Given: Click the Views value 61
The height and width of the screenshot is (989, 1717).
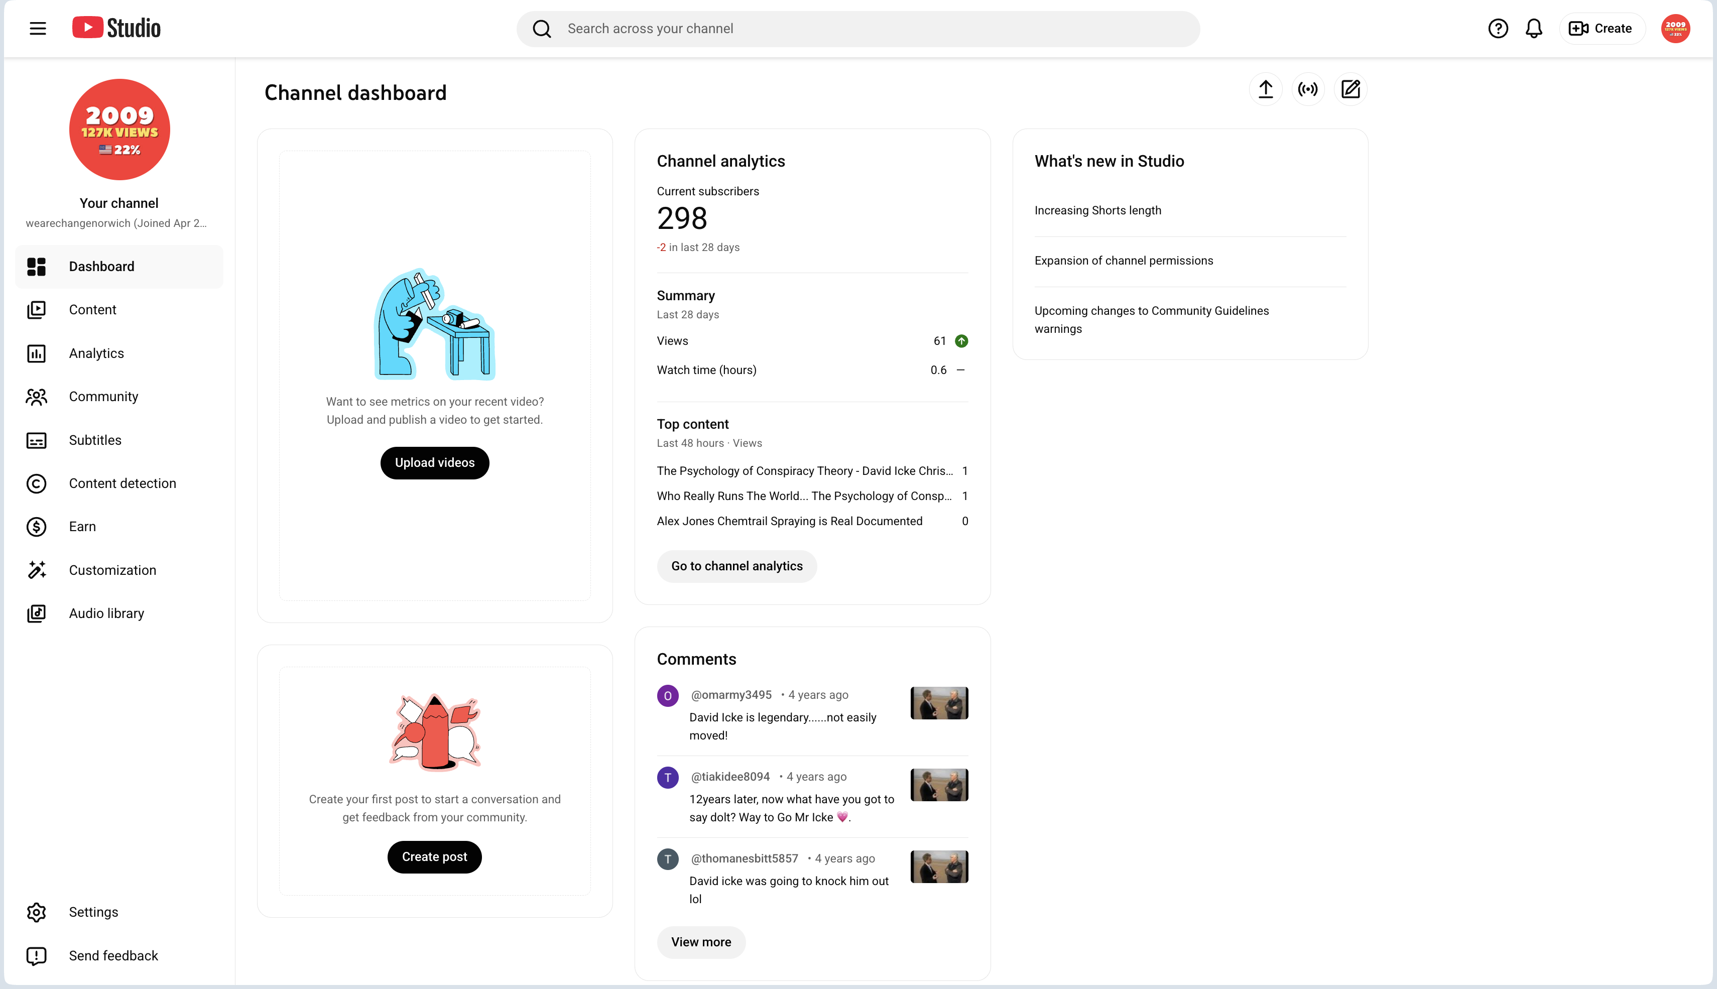Looking at the screenshot, I should pyautogui.click(x=939, y=341).
